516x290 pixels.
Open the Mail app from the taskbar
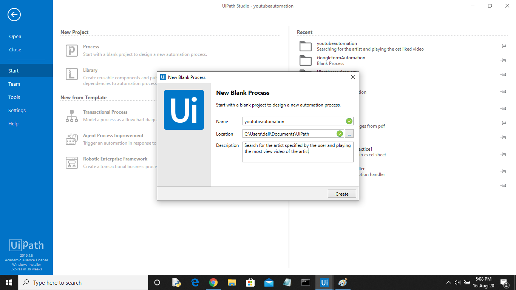(269, 282)
